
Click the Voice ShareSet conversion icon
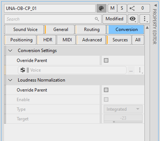pyautogui.click(x=23, y=70)
